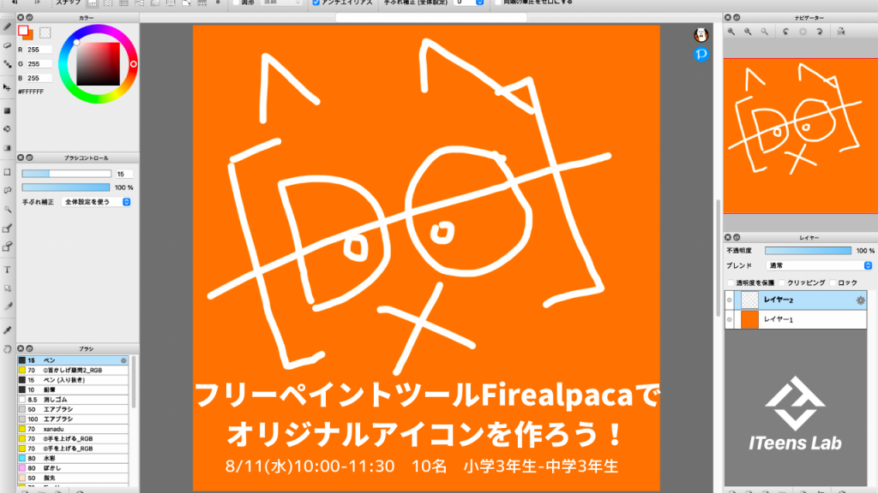Select the Dot tool
This screenshot has height=493, width=878.
pyautogui.click(x=7, y=65)
